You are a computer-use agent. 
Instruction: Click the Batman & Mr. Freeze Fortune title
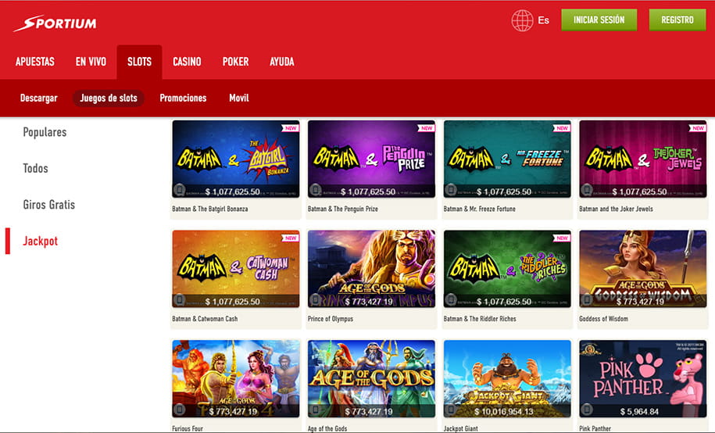479,209
